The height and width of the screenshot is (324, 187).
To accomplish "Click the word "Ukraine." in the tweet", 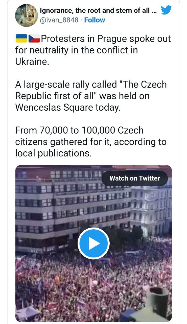I will pyautogui.click(x=32, y=62).
